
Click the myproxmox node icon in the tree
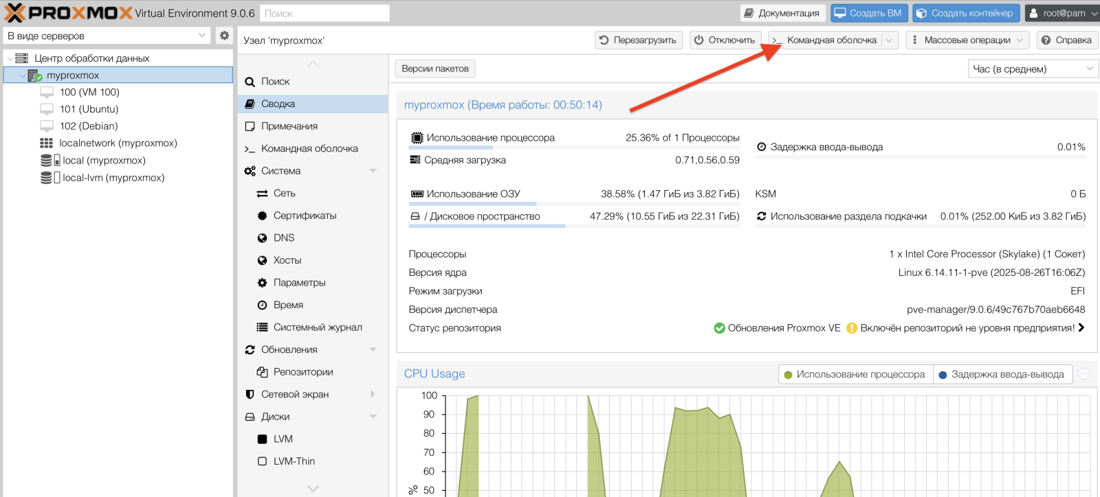point(35,76)
